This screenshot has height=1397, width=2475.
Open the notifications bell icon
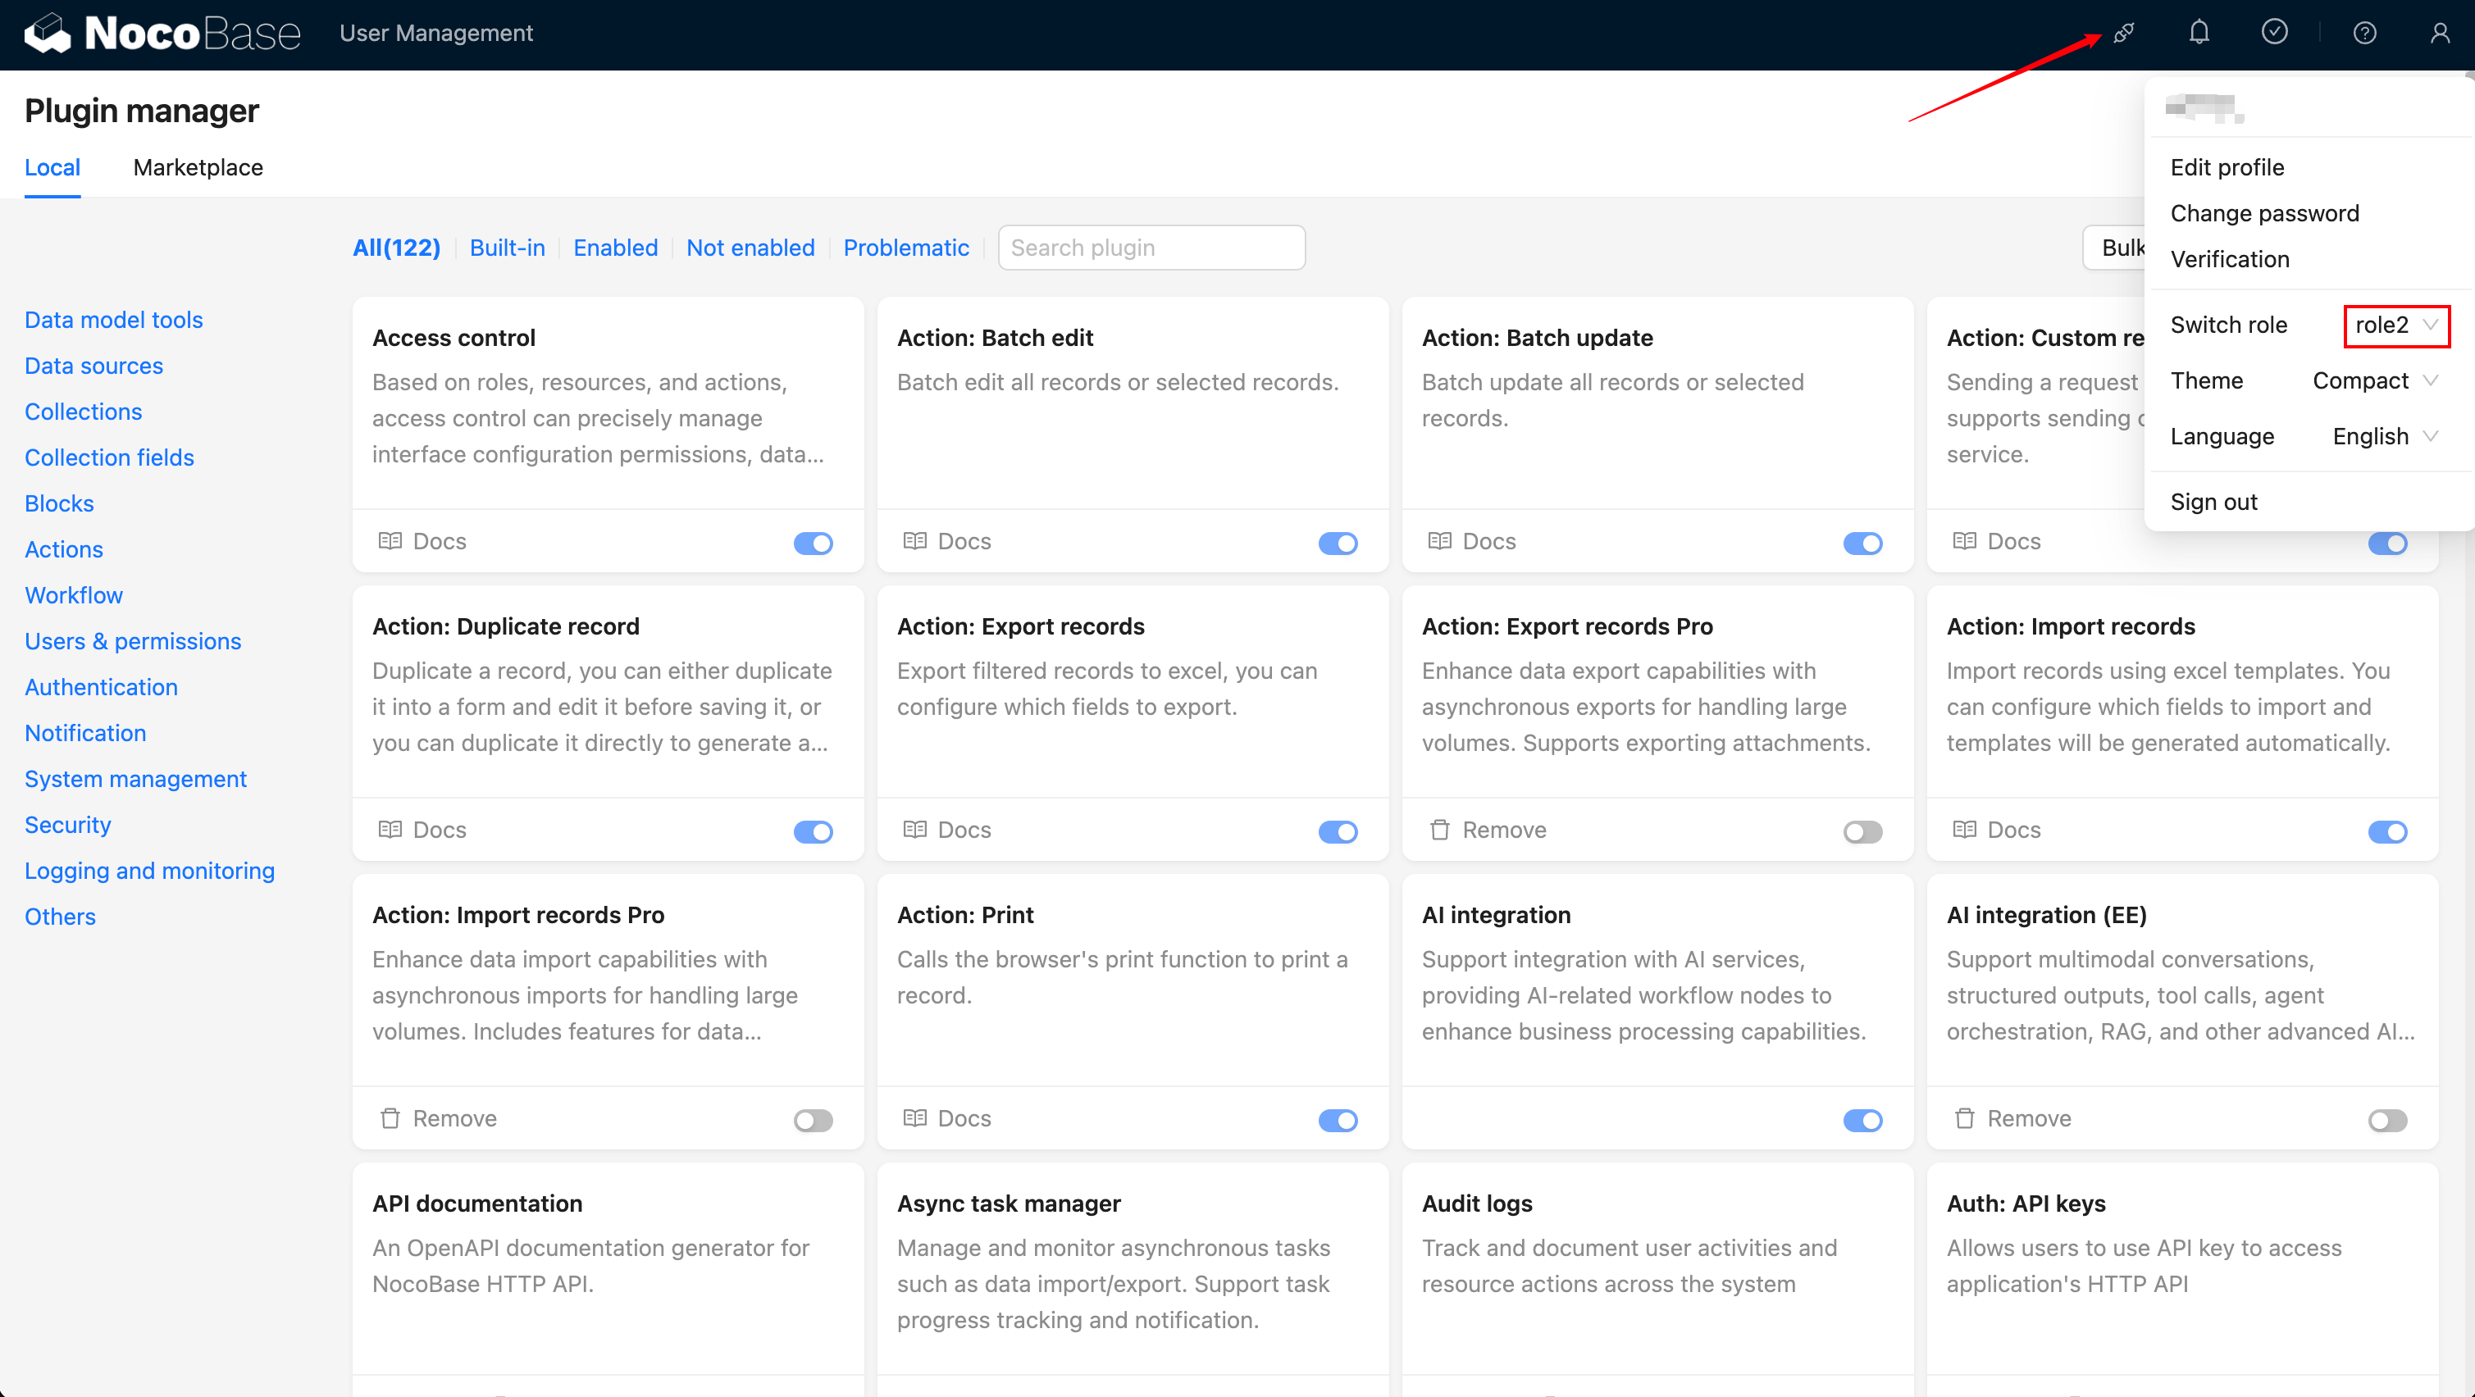[x=2199, y=34]
